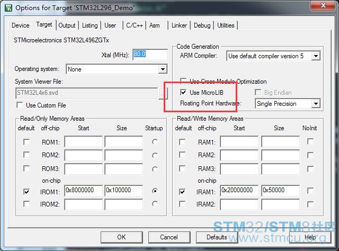The height and width of the screenshot is (251, 339).
Task: Check the IRAM1 NoInit checkbox
Action: [310, 191]
